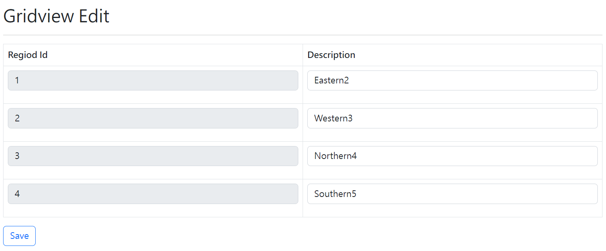Click the word "Gridview" in the page heading

pos(38,16)
